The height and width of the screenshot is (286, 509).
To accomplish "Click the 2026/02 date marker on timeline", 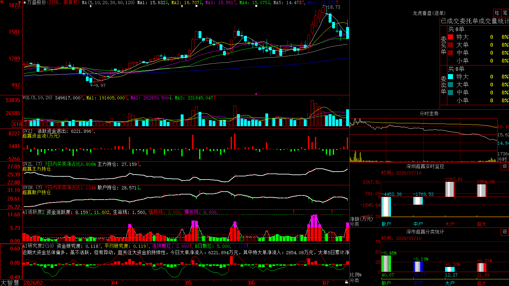I will pyautogui.click(x=33, y=283).
